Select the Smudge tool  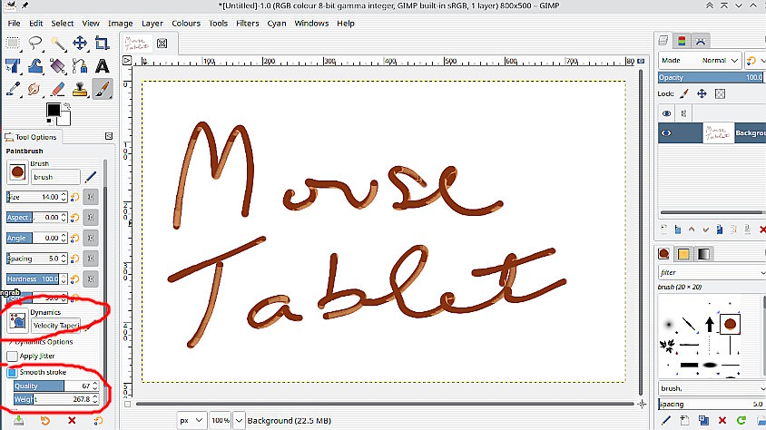click(35, 89)
